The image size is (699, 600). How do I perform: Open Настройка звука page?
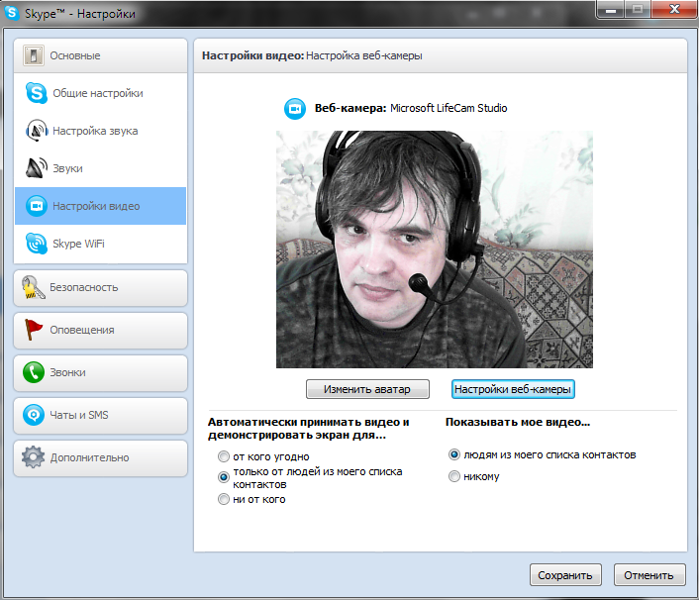pos(101,131)
